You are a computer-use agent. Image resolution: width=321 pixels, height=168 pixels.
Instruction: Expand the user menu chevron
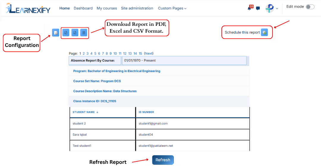(277, 9)
